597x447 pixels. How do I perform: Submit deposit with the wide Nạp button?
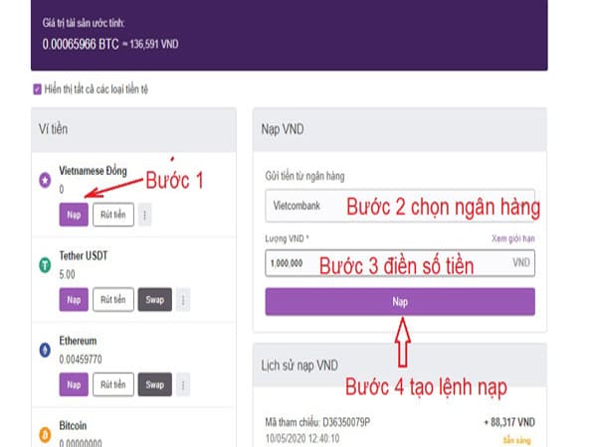tap(400, 302)
